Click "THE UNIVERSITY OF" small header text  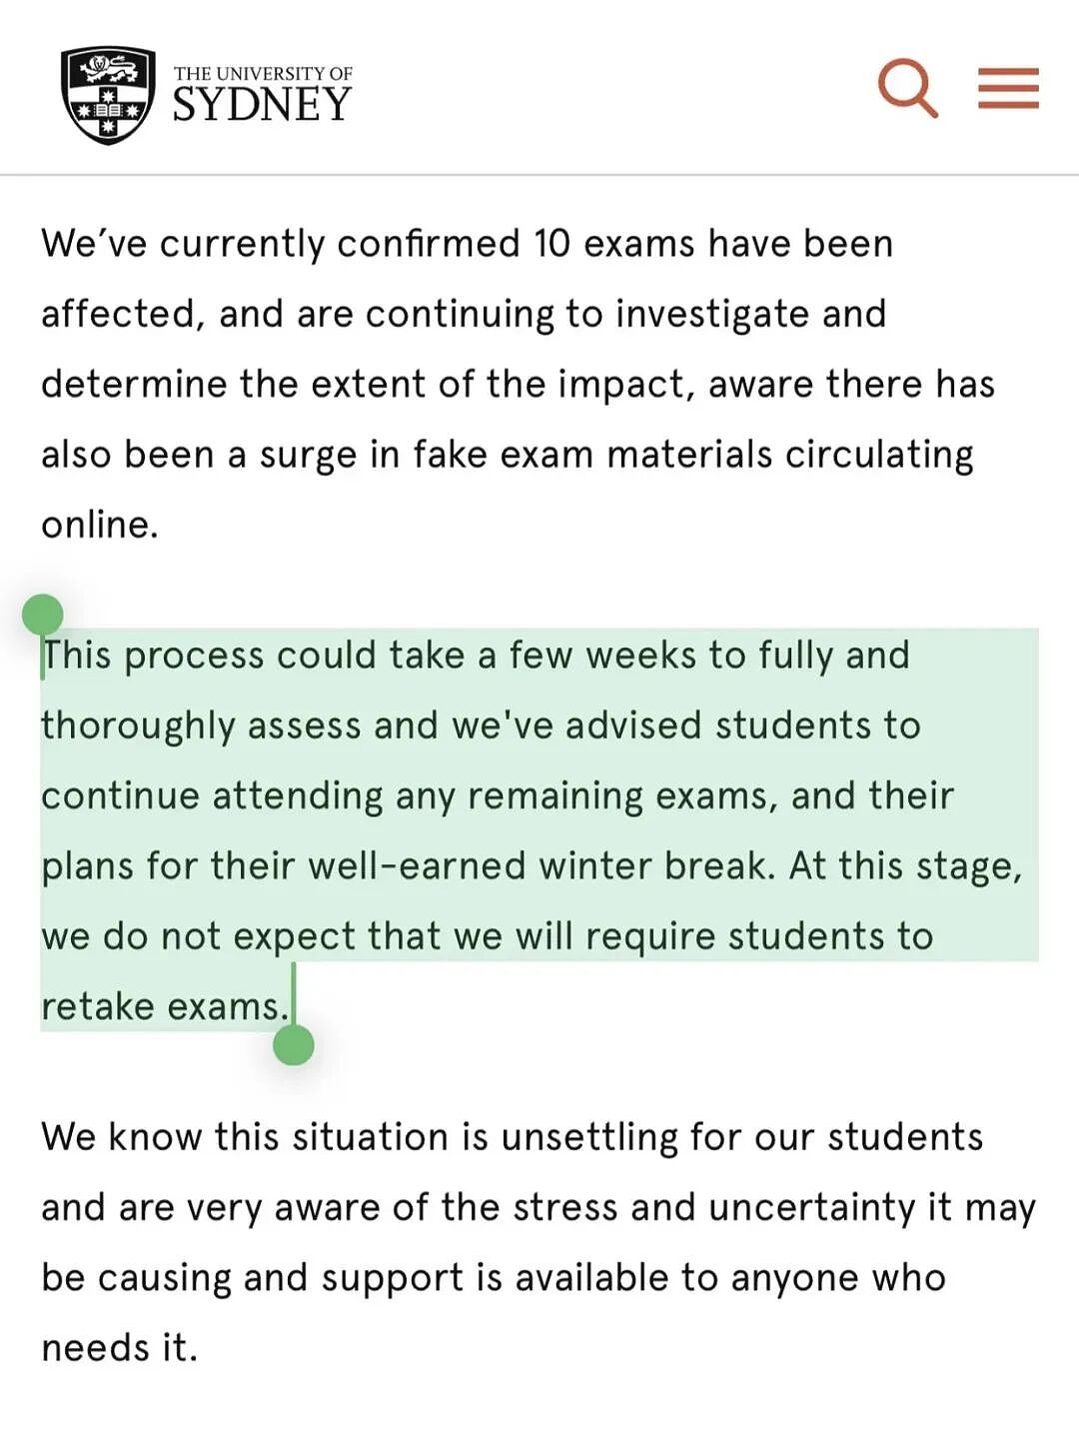pos(263,74)
